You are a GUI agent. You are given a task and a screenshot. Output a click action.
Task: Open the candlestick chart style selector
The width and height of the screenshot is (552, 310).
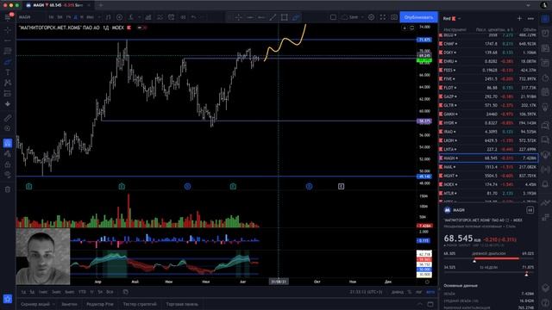[108, 17]
